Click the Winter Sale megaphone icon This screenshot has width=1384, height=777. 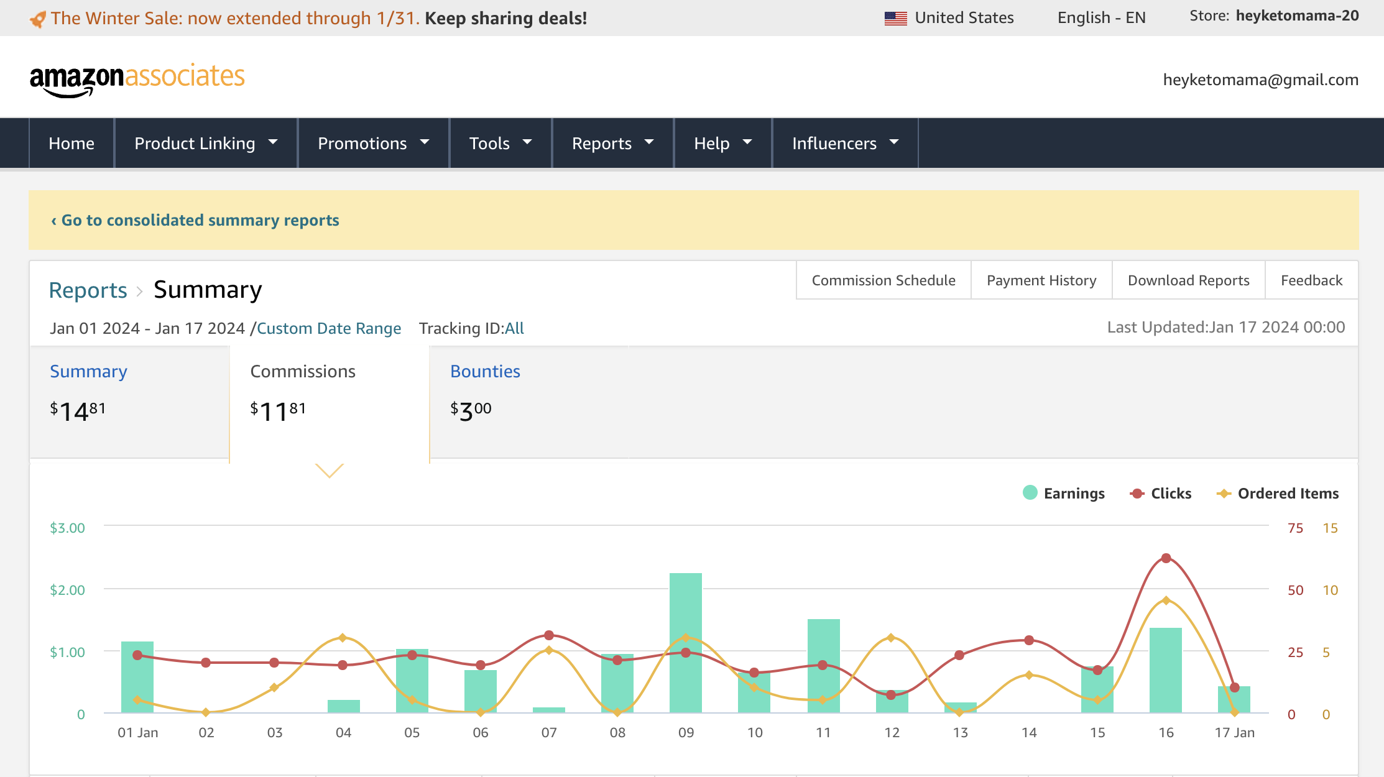click(x=37, y=19)
